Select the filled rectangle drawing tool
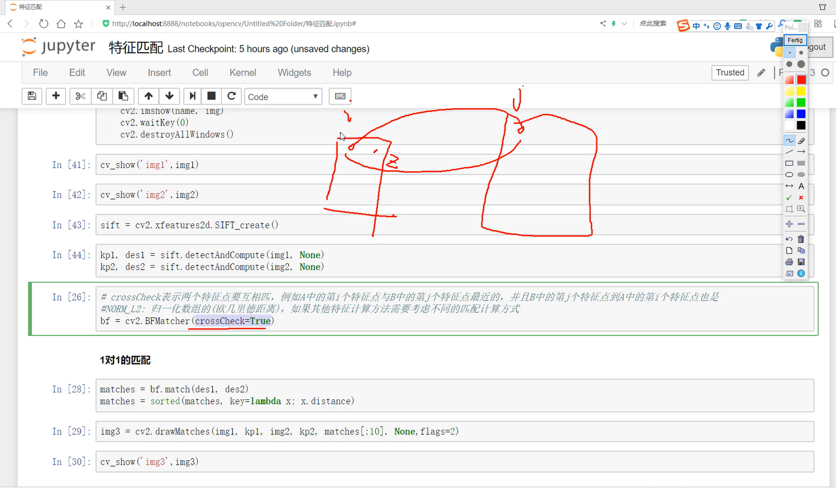This screenshot has height=488, width=836. pos(801,163)
